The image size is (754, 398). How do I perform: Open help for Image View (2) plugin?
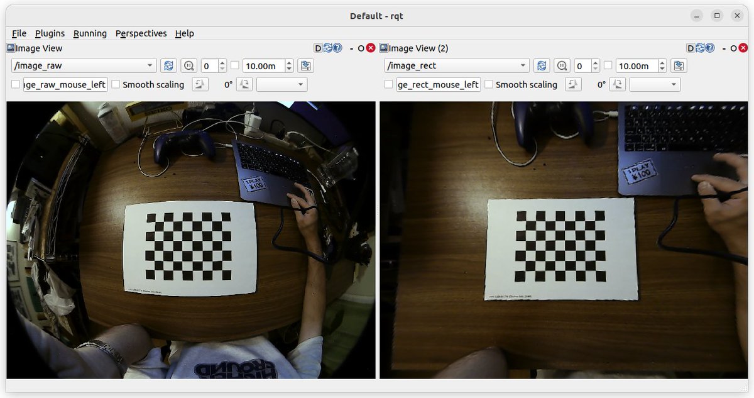point(711,48)
